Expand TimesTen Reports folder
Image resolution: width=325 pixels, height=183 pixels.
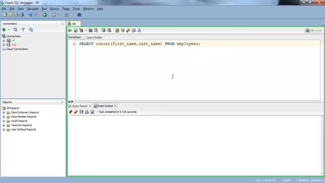tap(4, 126)
